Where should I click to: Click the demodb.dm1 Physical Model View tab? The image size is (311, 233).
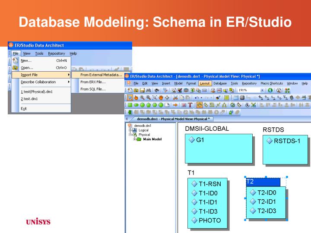174,118
